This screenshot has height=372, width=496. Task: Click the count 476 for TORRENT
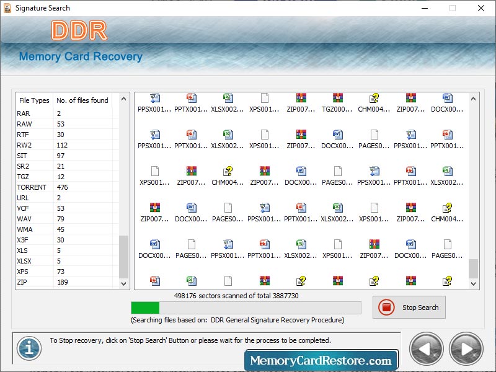pos(63,187)
